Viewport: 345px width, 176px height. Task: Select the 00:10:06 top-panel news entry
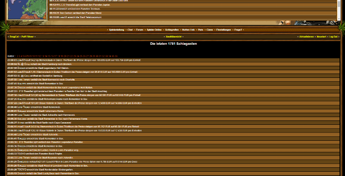tap(193, 17)
